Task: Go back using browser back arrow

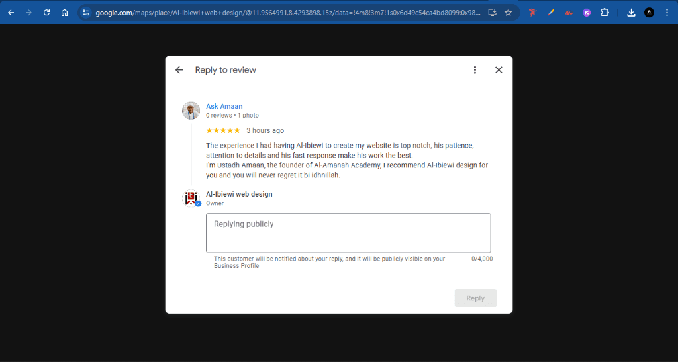Action: [x=11, y=13]
